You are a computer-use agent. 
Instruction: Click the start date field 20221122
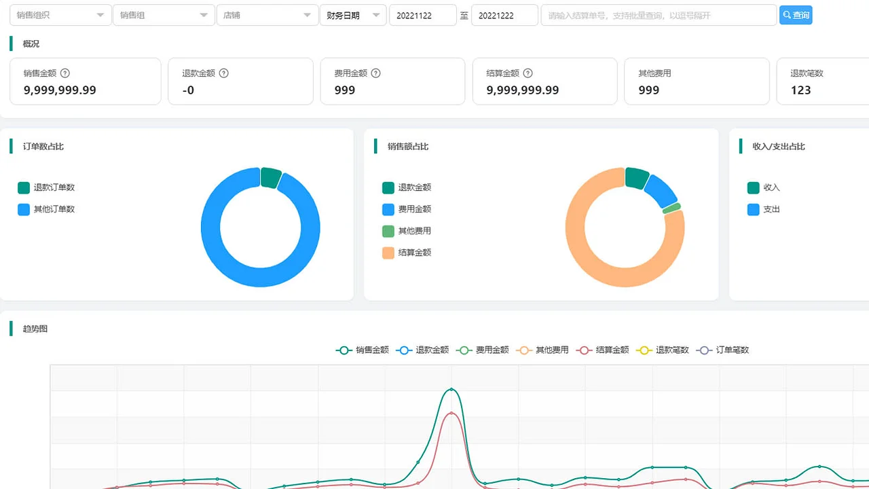(422, 15)
